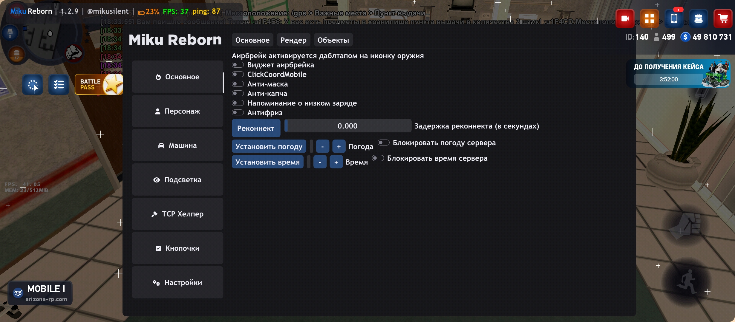Decrease weather value with minus button
The height and width of the screenshot is (322, 735).
click(322, 146)
